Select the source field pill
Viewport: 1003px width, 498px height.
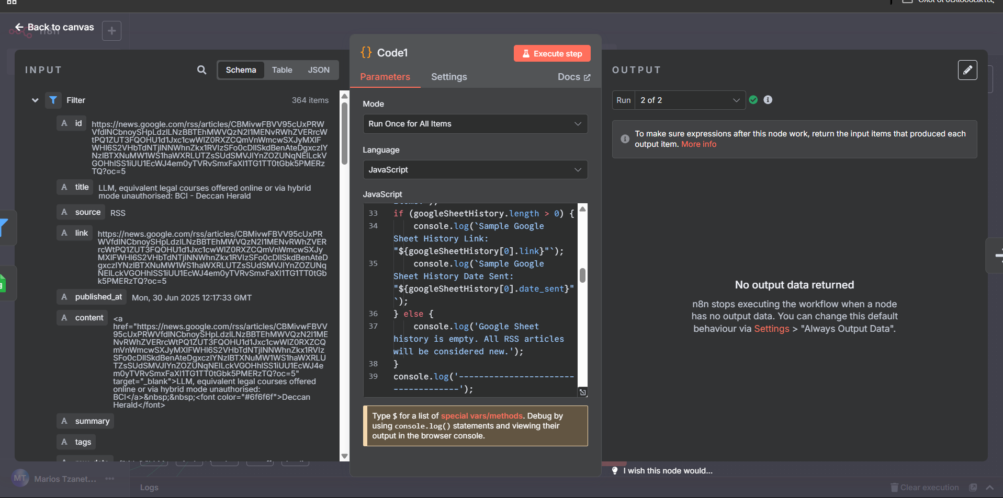tap(81, 212)
